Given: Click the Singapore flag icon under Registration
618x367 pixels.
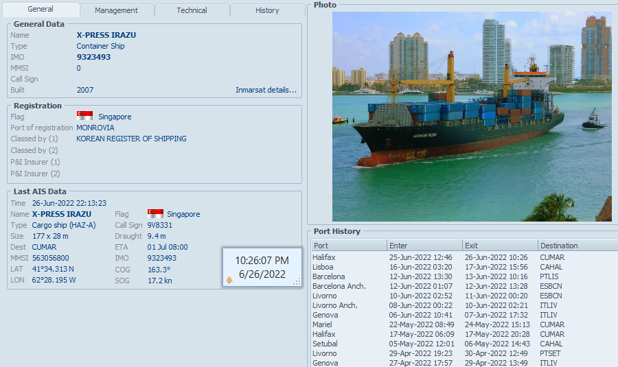Looking at the screenshot, I should [x=84, y=116].
